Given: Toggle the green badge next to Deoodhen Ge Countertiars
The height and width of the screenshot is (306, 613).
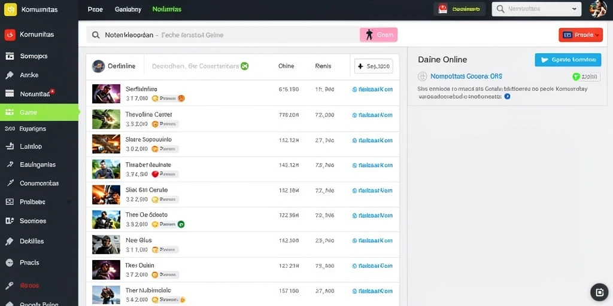Looking at the screenshot, I should (x=245, y=66).
